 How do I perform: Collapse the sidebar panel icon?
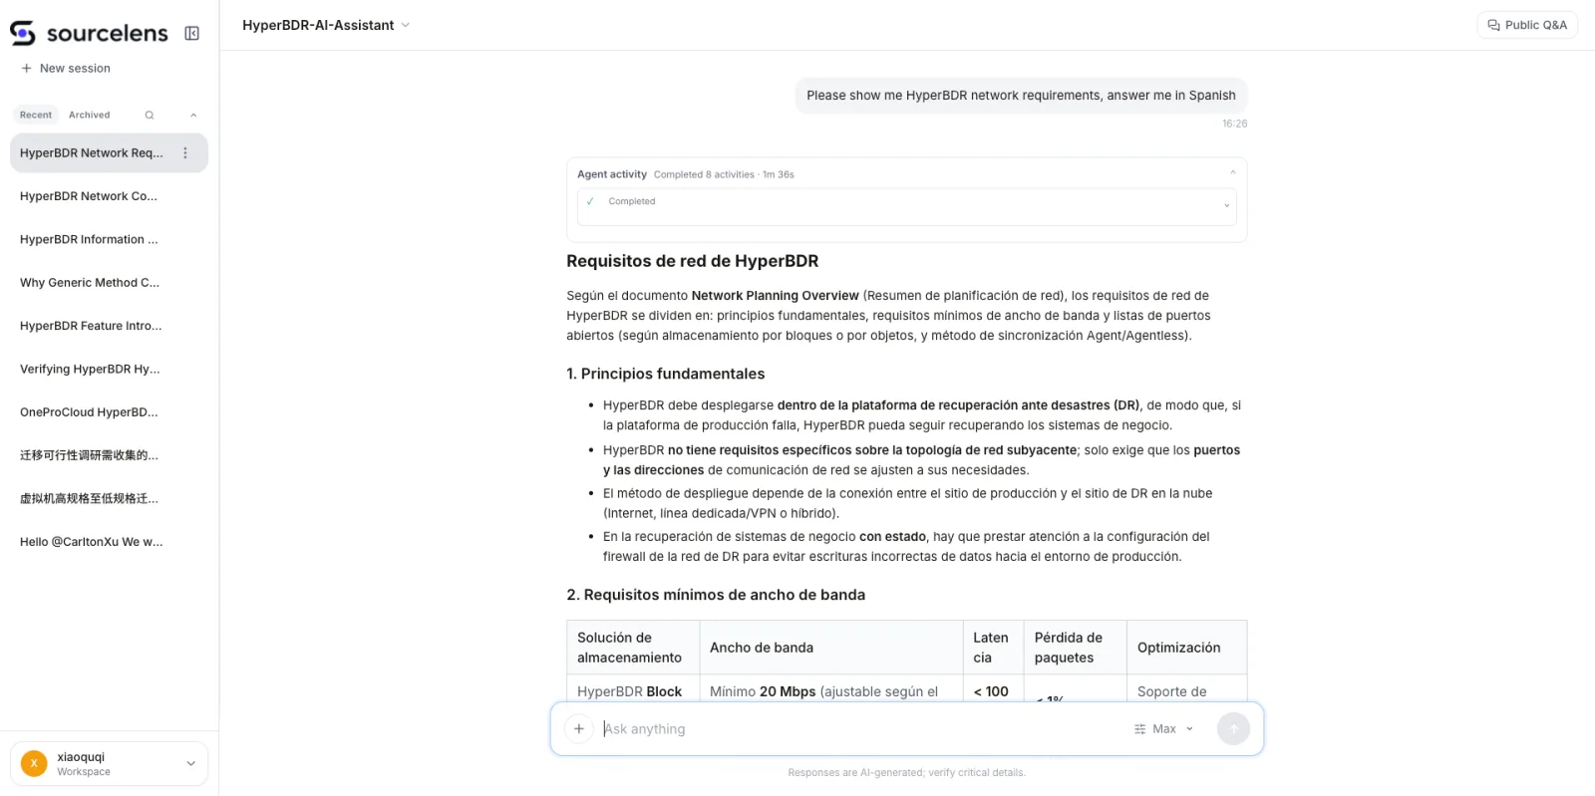point(192,34)
